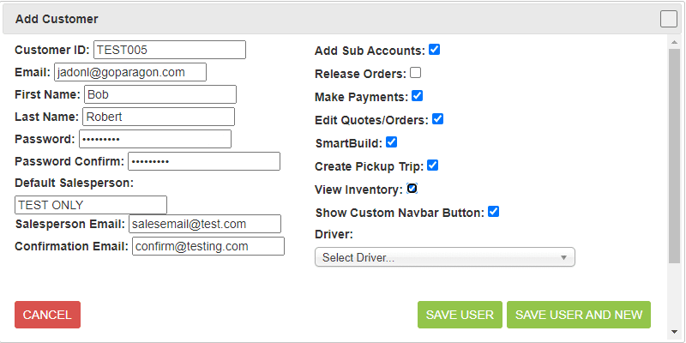Viewport: 686px width, 343px height.
Task: Click into the Customer ID field
Action: coord(170,50)
